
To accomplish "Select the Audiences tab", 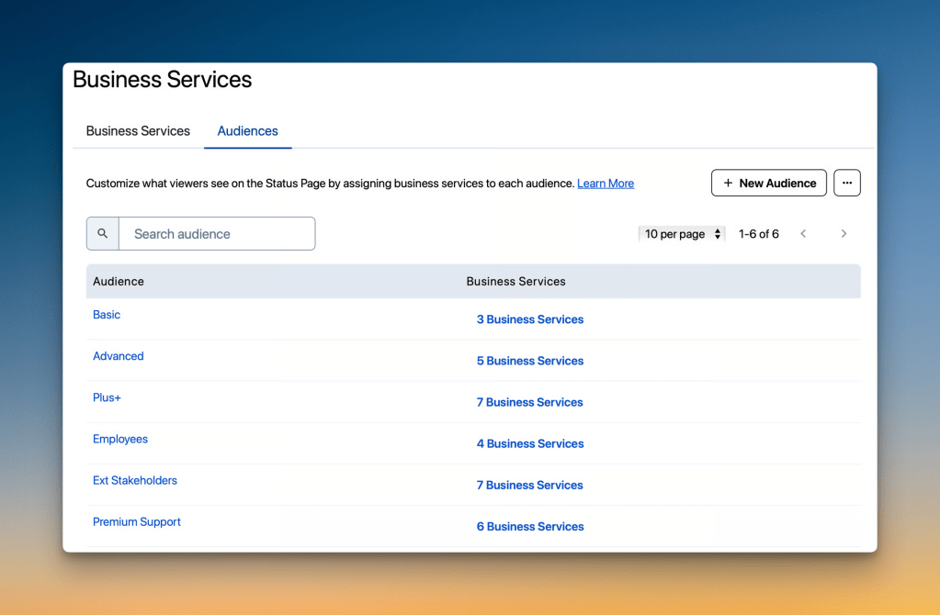I will [x=247, y=131].
